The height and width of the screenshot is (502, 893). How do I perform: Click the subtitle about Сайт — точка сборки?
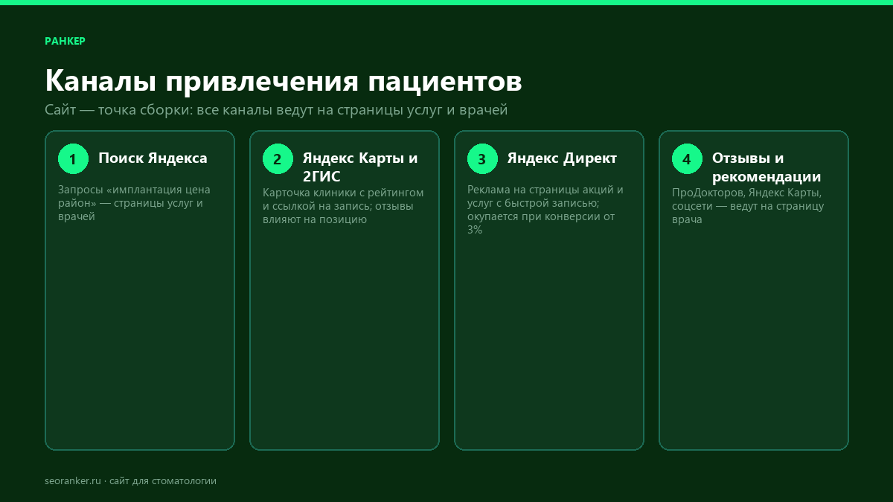276,110
